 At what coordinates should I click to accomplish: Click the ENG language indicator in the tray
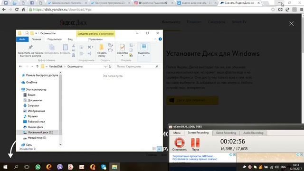tap(283, 167)
